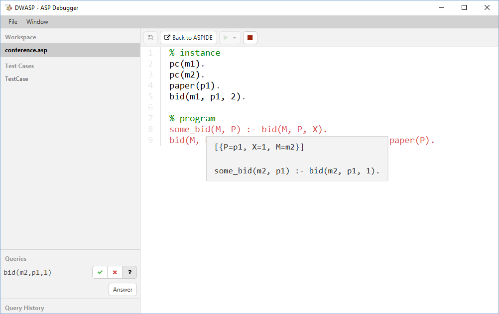
Task: Click the substitution [{P=p1, X=1, M=m2}] in tooltip
Action: (259, 148)
